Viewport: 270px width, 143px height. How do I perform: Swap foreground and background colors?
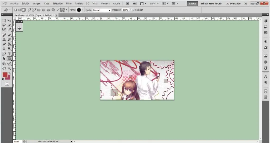coord(9,73)
